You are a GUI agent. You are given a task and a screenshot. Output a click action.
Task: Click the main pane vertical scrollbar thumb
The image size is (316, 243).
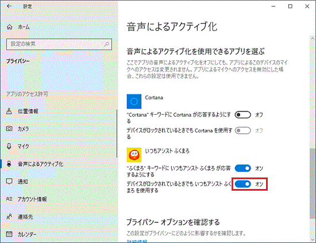pos(313,183)
